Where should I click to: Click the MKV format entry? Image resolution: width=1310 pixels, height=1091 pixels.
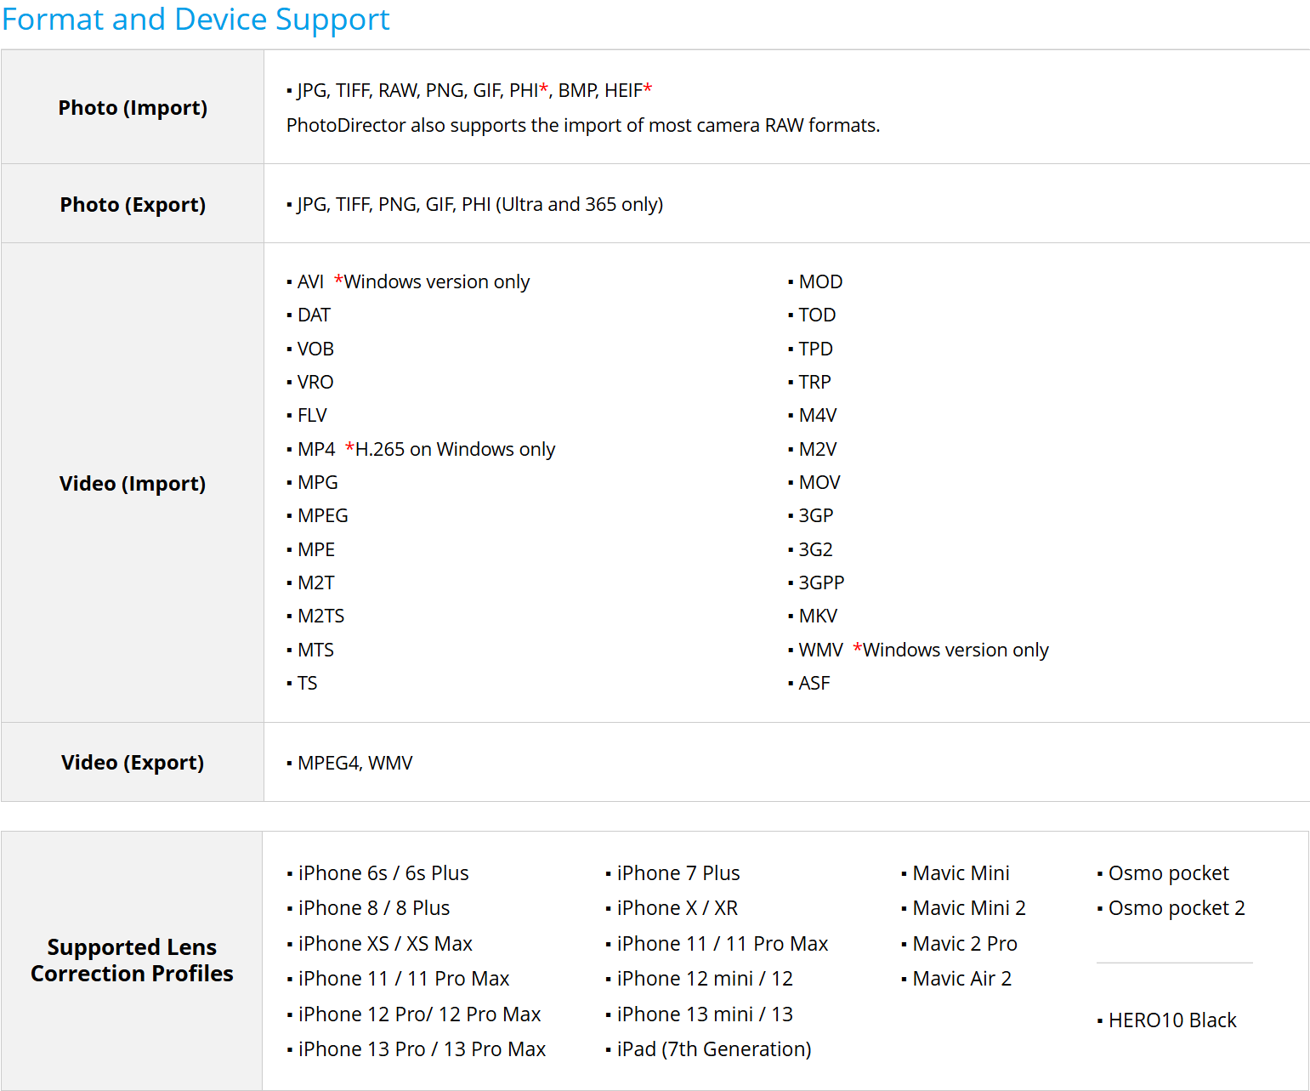click(x=818, y=617)
